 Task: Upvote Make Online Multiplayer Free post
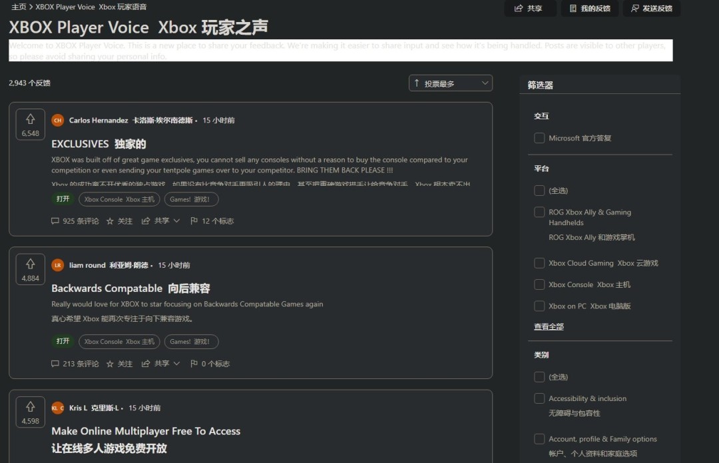coord(30,406)
